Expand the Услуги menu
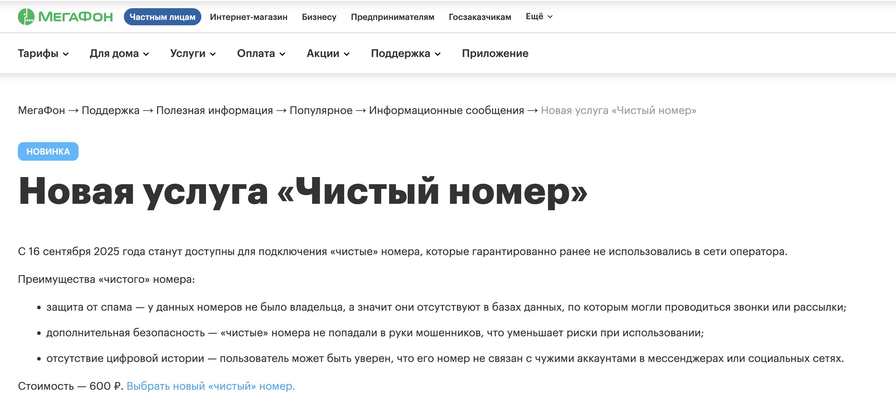Image resolution: width=896 pixels, height=409 pixels. [x=193, y=53]
